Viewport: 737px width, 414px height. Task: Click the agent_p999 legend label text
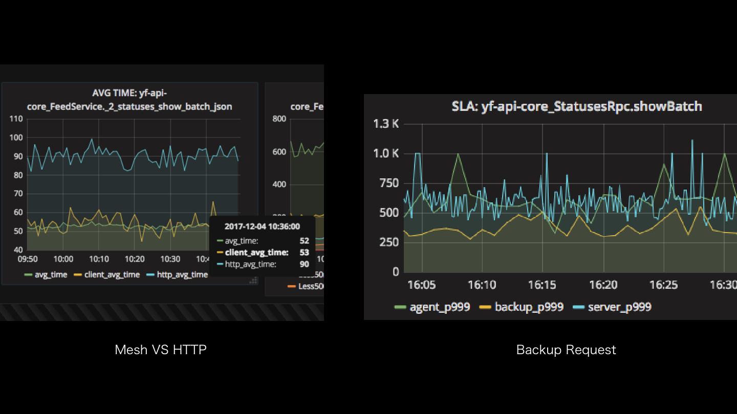pyautogui.click(x=440, y=307)
